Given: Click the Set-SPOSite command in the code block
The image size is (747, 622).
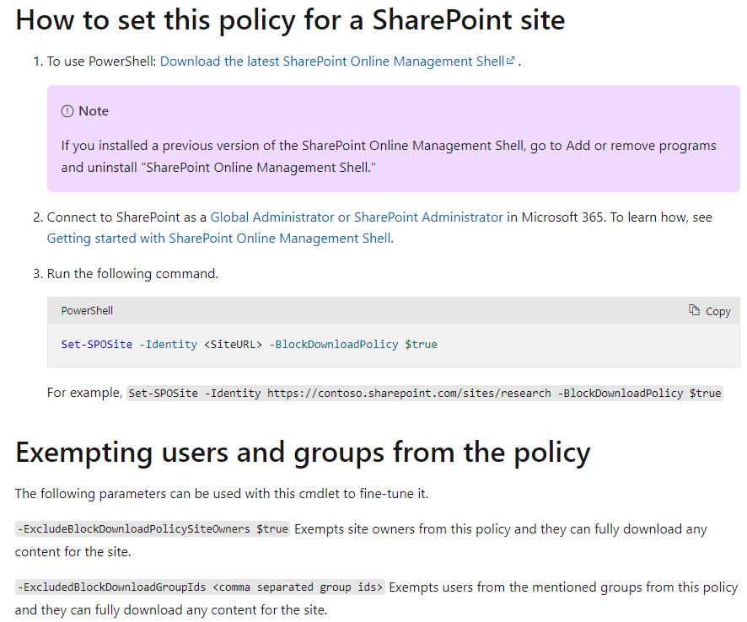Looking at the screenshot, I should (x=97, y=345).
